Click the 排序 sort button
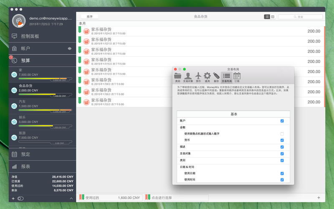334x209 pixels. coord(89,17)
